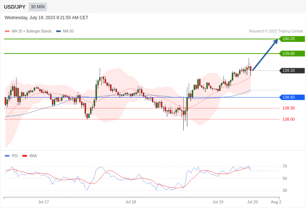Select the Aug 2 date marker
The height and width of the screenshot is (208, 306).
point(276,202)
